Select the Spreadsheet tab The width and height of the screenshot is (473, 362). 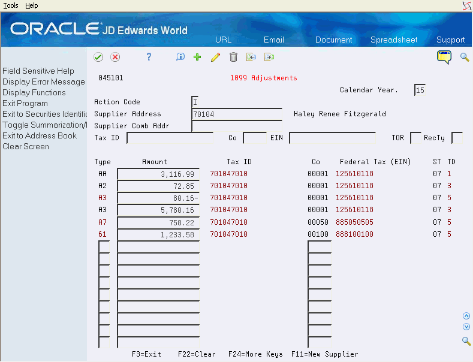(x=394, y=40)
